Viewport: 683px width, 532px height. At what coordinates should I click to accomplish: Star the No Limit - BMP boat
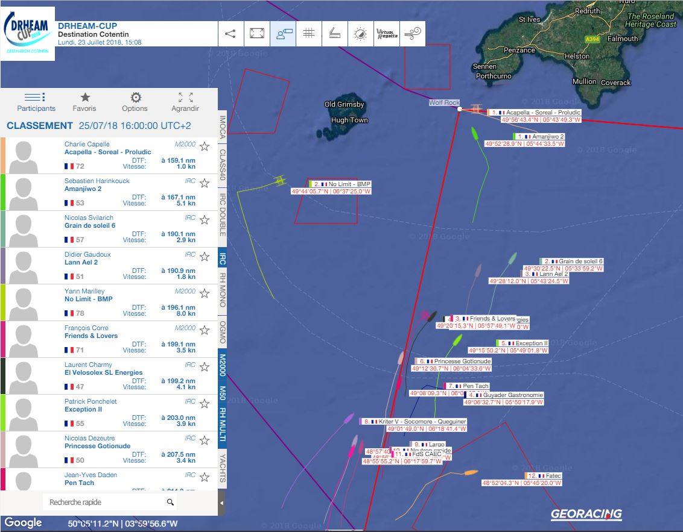(205, 293)
